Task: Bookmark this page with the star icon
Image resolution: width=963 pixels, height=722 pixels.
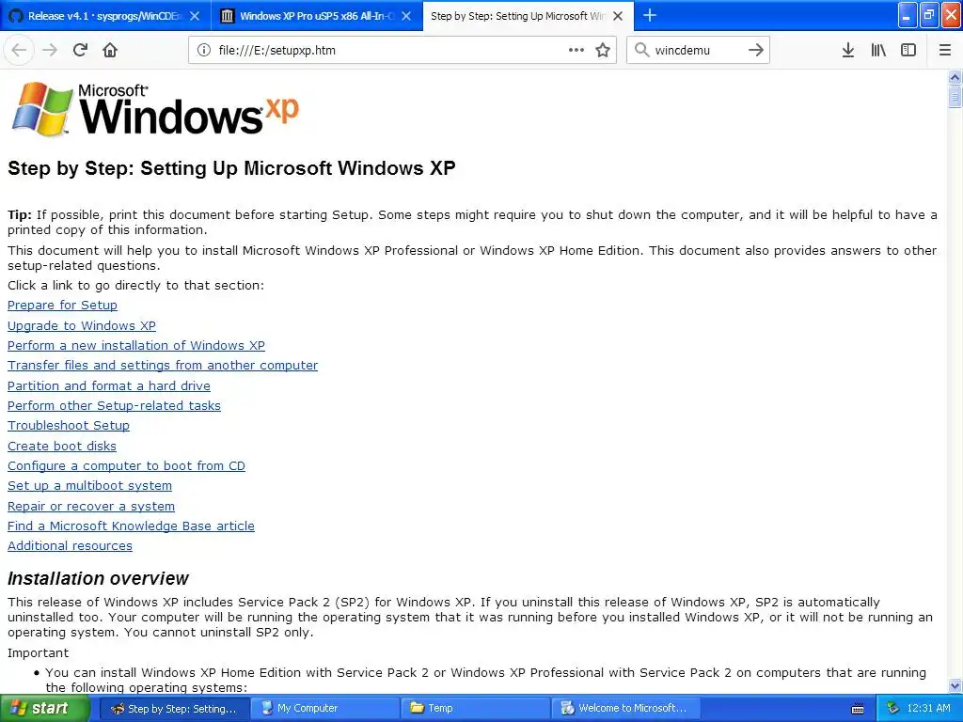Action: 603,50
